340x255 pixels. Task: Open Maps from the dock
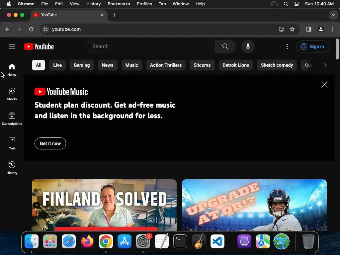pos(263,241)
